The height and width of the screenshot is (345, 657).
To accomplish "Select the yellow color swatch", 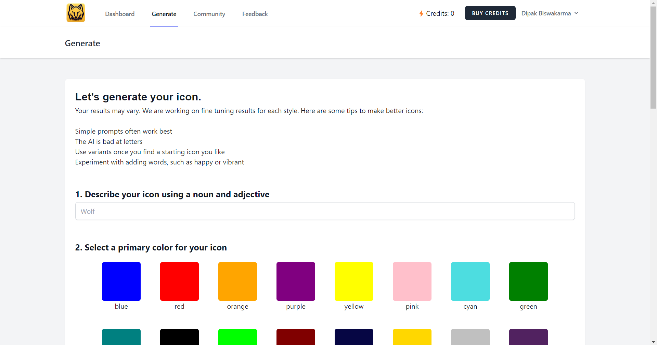I will point(354,281).
